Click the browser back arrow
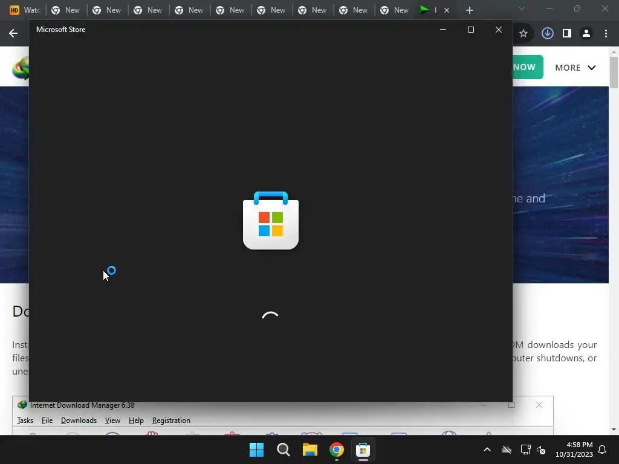Image resolution: width=619 pixels, height=464 pixels. 13,33
